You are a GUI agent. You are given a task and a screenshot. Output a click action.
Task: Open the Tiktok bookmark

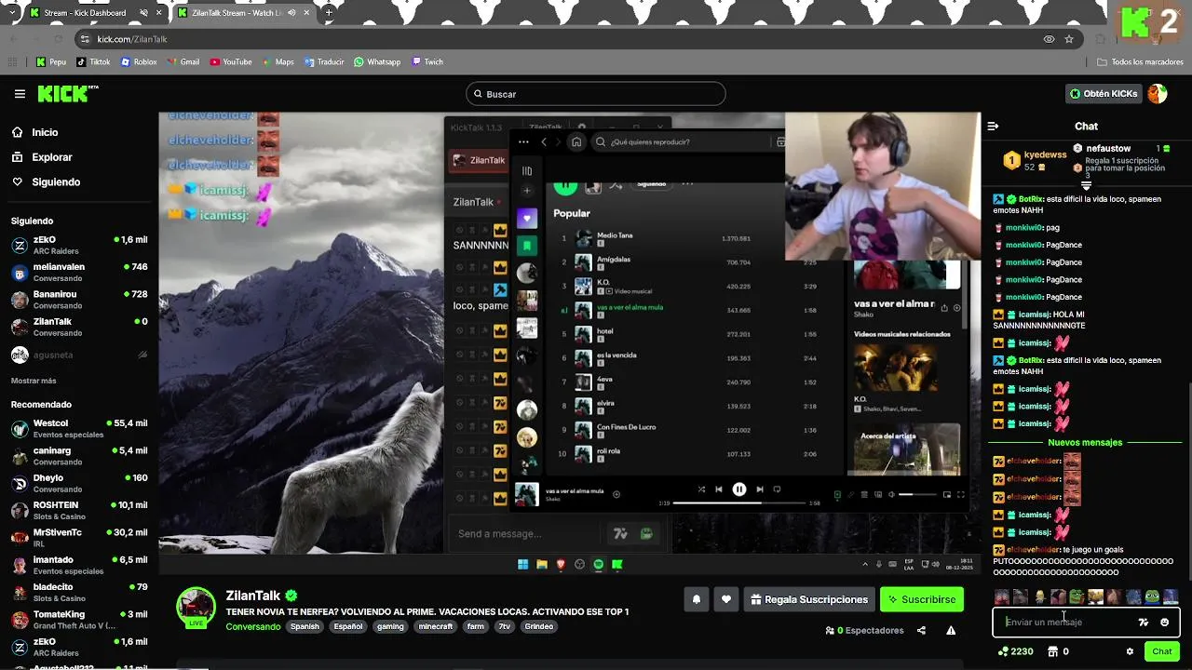(93, 62)
